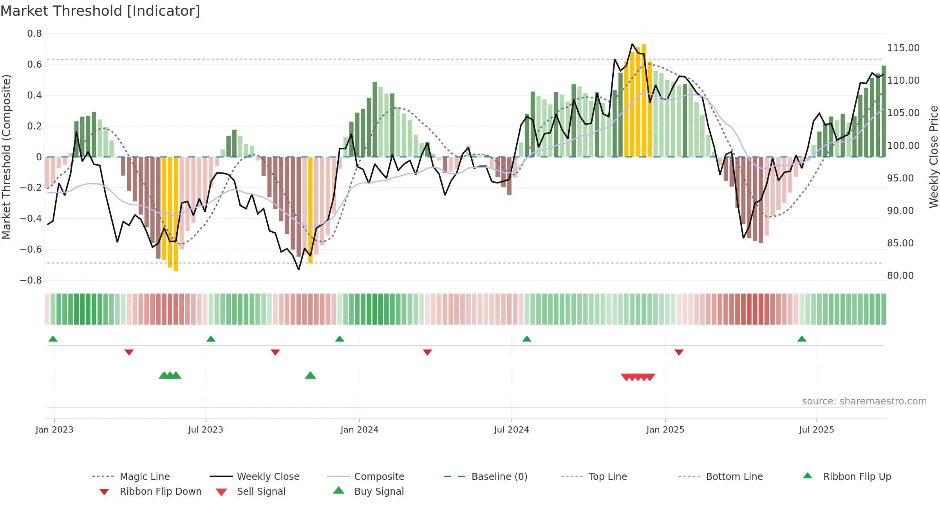Screen dimensions: 940x528
Task: Click the 110.00 price axis label
Action: click(x=903, y=81)
